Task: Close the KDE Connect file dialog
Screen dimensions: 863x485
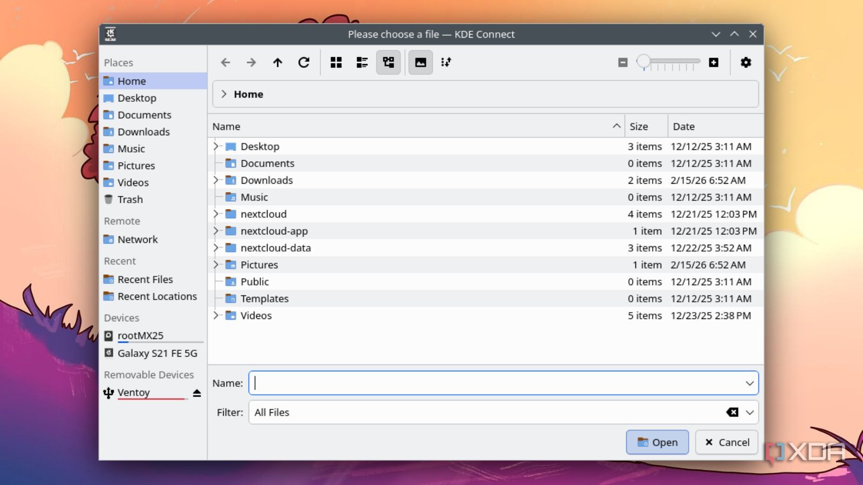Action: coord(753,34)
